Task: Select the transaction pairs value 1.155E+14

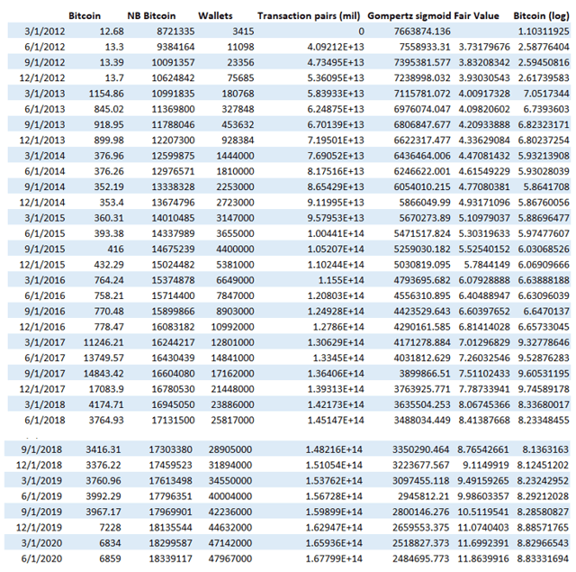Action: [x=341, y=280]
